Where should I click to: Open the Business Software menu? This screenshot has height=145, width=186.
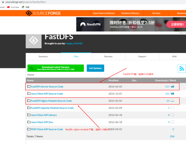click(130, 13)
